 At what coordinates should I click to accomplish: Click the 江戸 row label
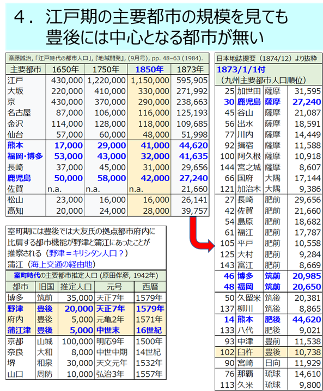point(15,80)
